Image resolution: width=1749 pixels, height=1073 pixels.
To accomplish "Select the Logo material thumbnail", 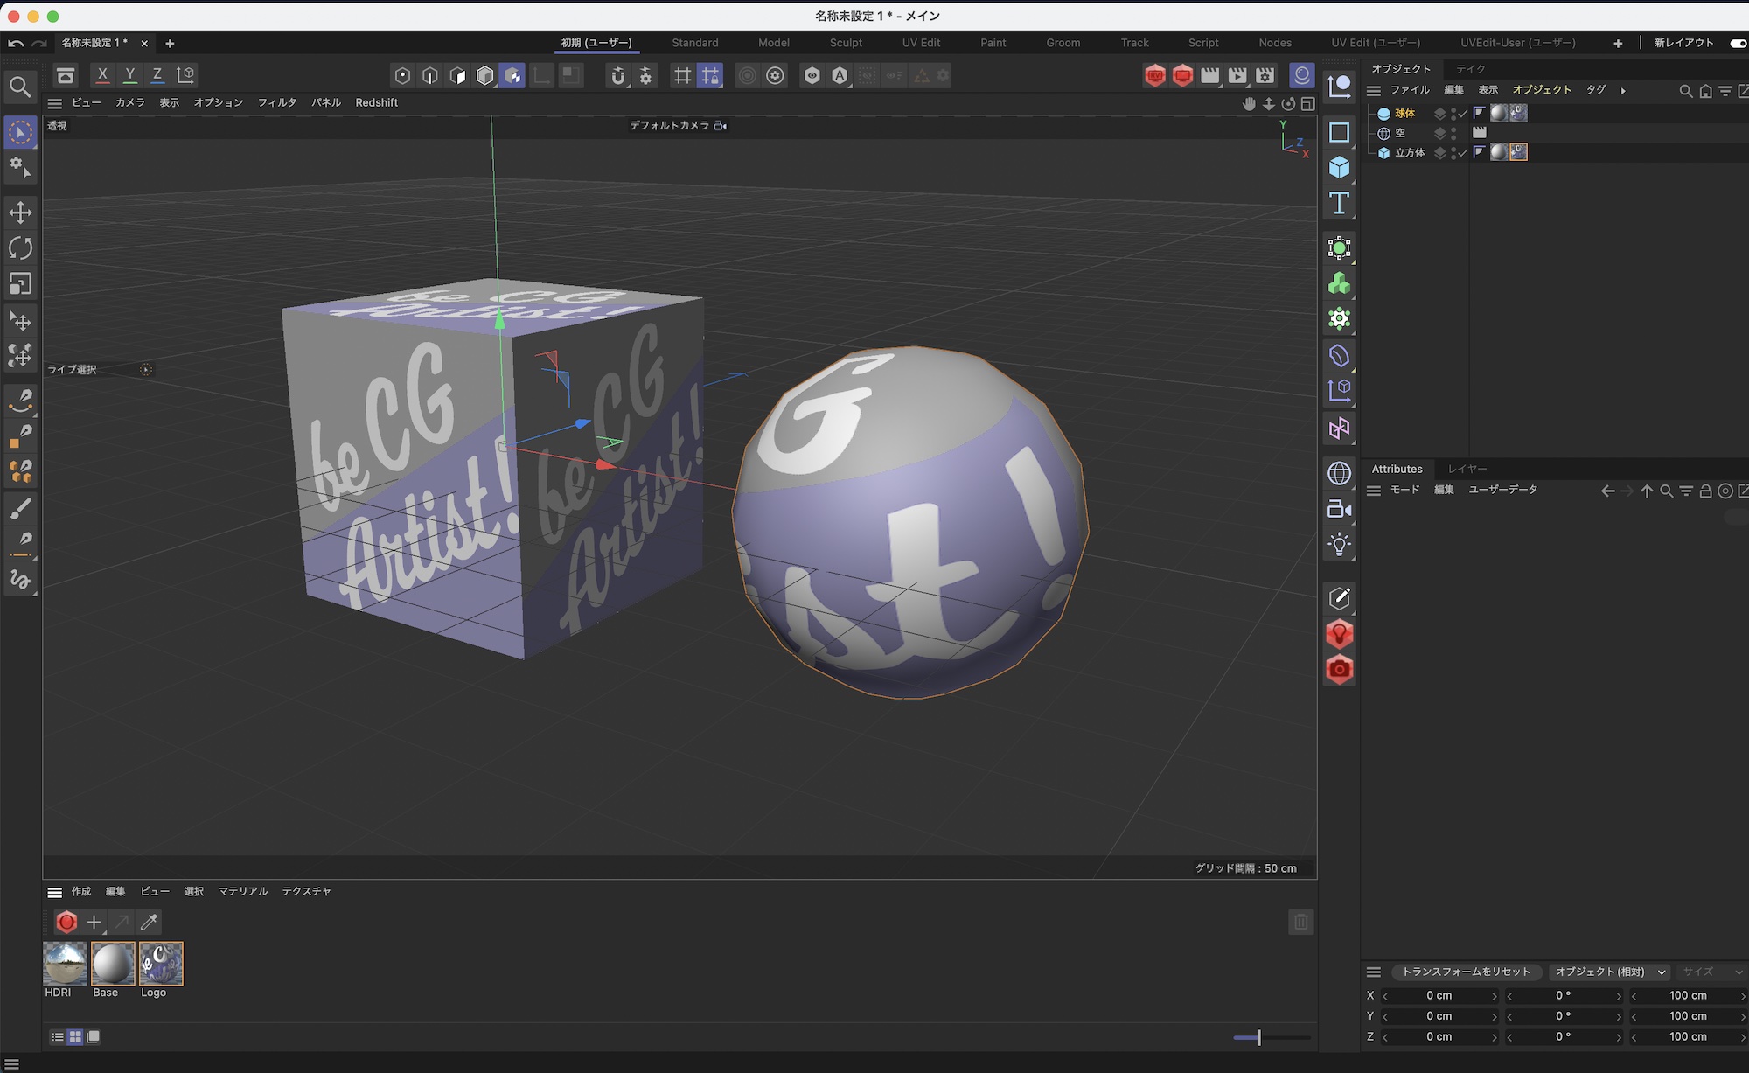I will tap(161, 964).
